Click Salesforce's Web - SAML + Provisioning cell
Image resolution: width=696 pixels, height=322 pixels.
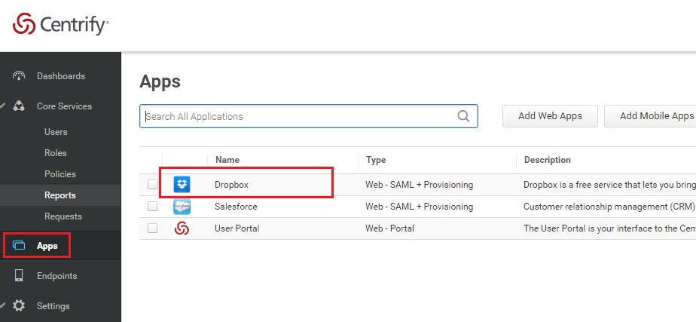(419, 207)
